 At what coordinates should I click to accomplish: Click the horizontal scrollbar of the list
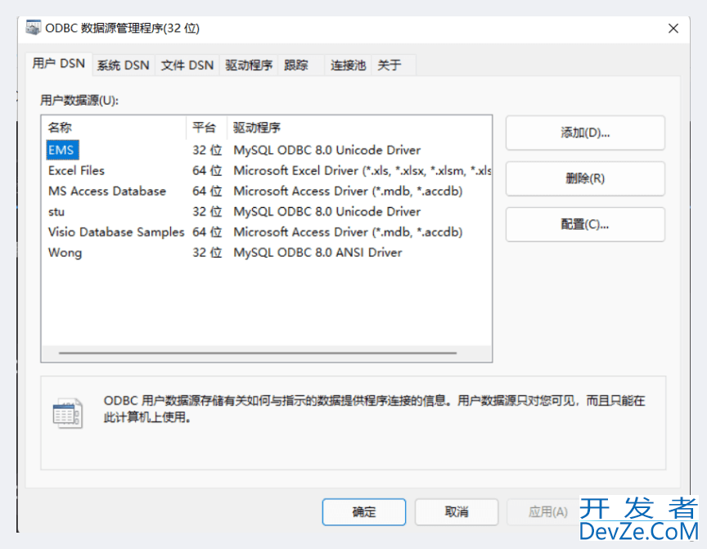(x=258, y=353)
